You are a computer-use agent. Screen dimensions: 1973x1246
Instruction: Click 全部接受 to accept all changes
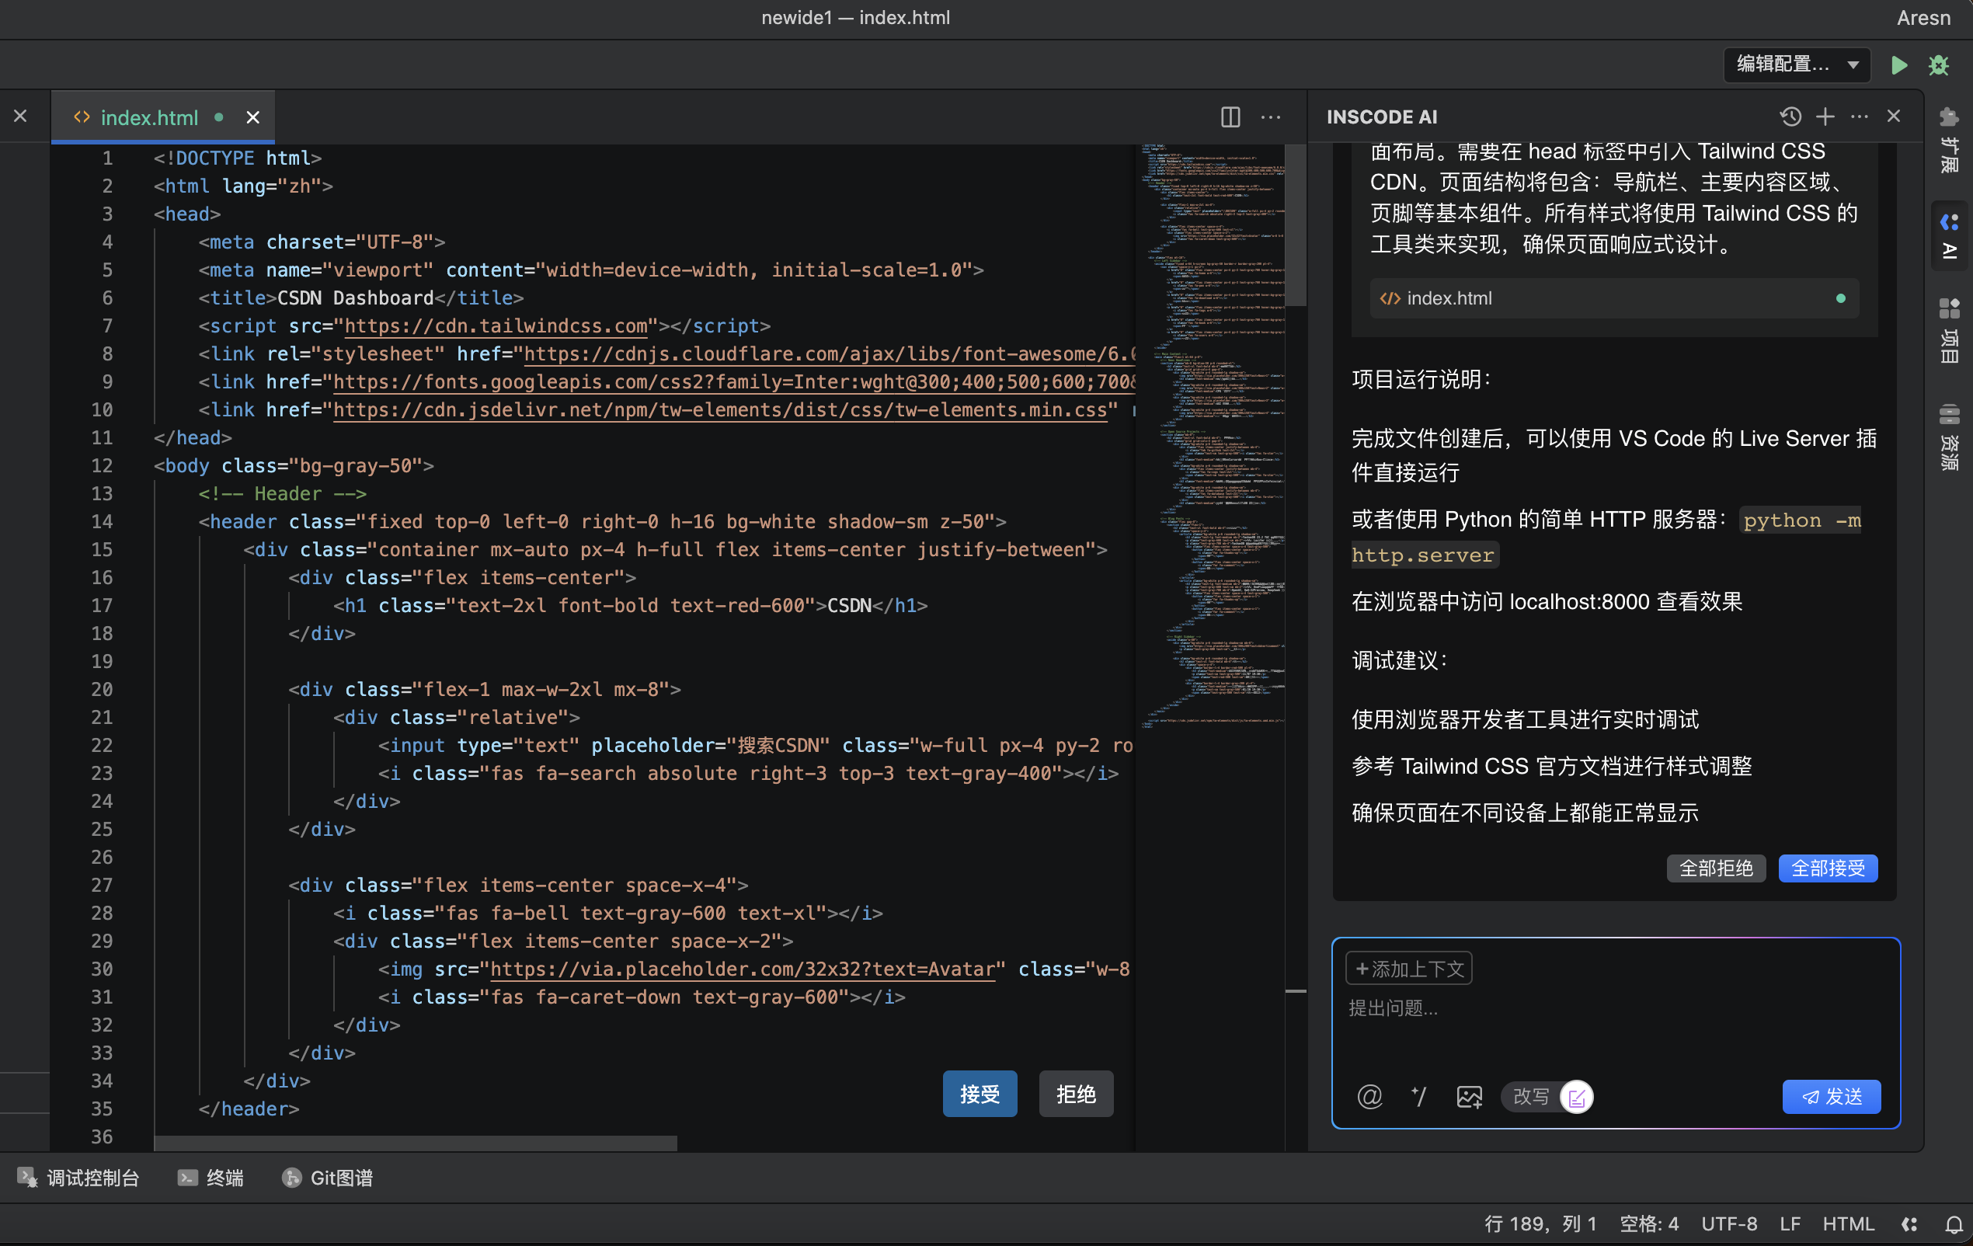point(1827,868)
